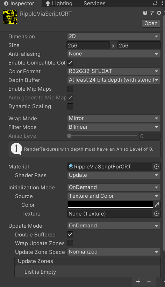Viewport: 165px width, 287px height.
Task: Click the Initialization Mode label
Action: (x=31, y=187)
